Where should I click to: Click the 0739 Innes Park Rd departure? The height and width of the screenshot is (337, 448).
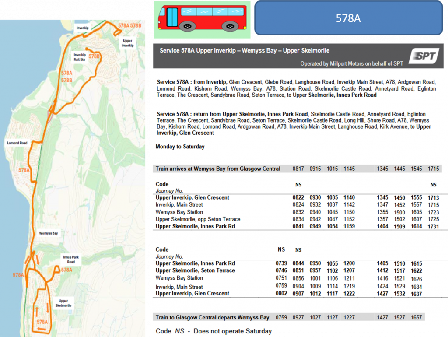(281, 263)
